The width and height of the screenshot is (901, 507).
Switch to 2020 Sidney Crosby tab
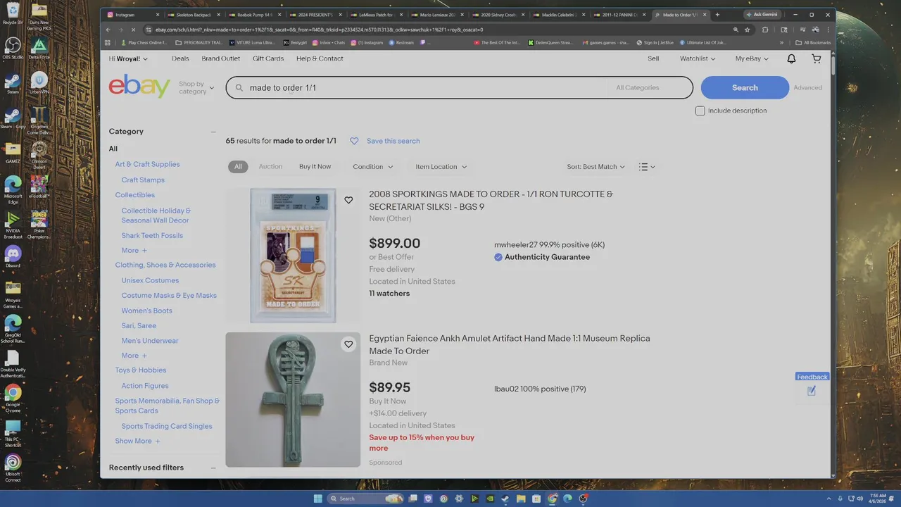pyautogui.click(x=498, y=15)
